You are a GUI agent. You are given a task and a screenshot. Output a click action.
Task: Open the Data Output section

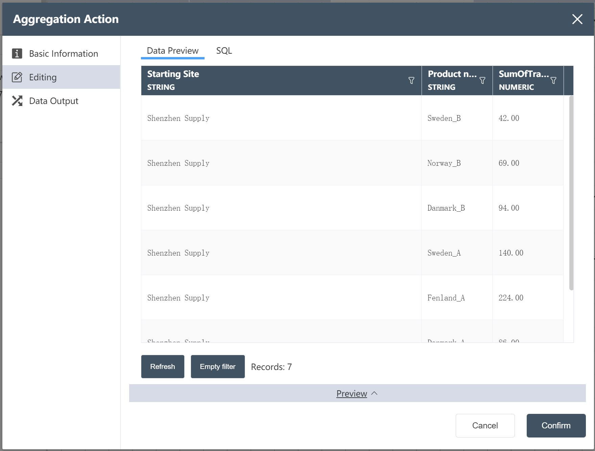pyautogui.click(x=61, y=101)
